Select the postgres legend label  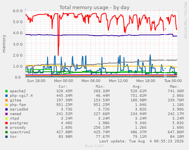pyautogui.click(x=19, y=123)
